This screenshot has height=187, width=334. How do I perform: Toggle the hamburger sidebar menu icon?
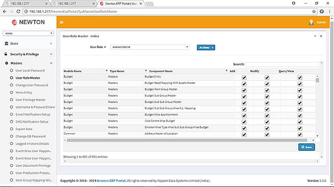click(x=62, y=22)
